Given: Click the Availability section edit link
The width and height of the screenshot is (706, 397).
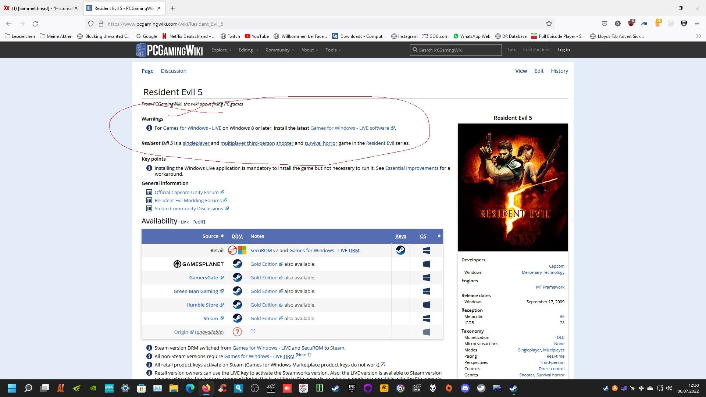Looking at the screenshot, I should [x=199, y=222].
